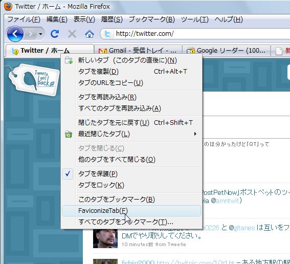Click the protected Twitter tab favicon
This screenshot has width=290, height=264.
[15, 51]
